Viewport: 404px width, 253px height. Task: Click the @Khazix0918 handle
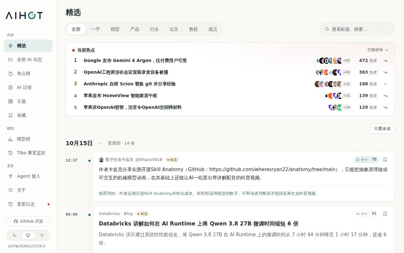click(x=149, y=160)
